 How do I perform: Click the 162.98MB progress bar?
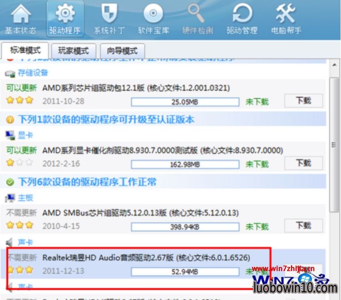tap(185, 165)
